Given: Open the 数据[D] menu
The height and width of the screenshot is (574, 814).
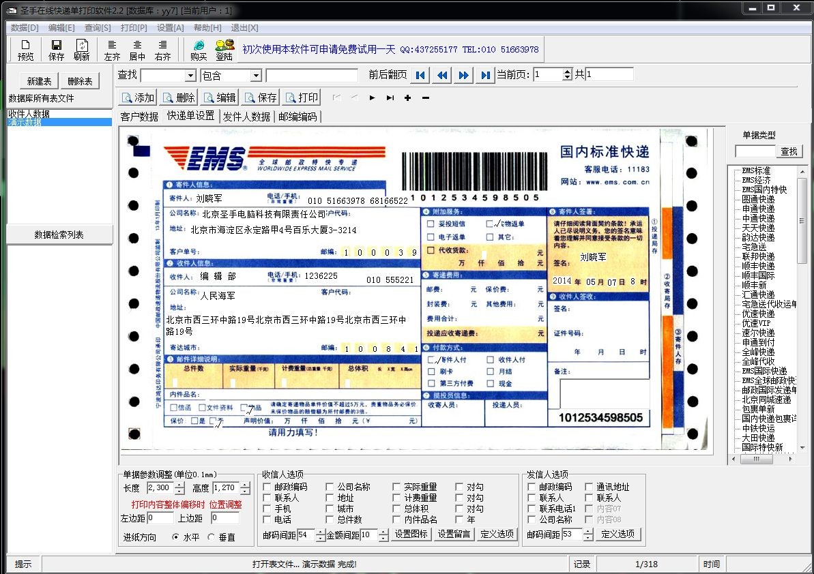Looking at the screenshot, I should 25,27.
